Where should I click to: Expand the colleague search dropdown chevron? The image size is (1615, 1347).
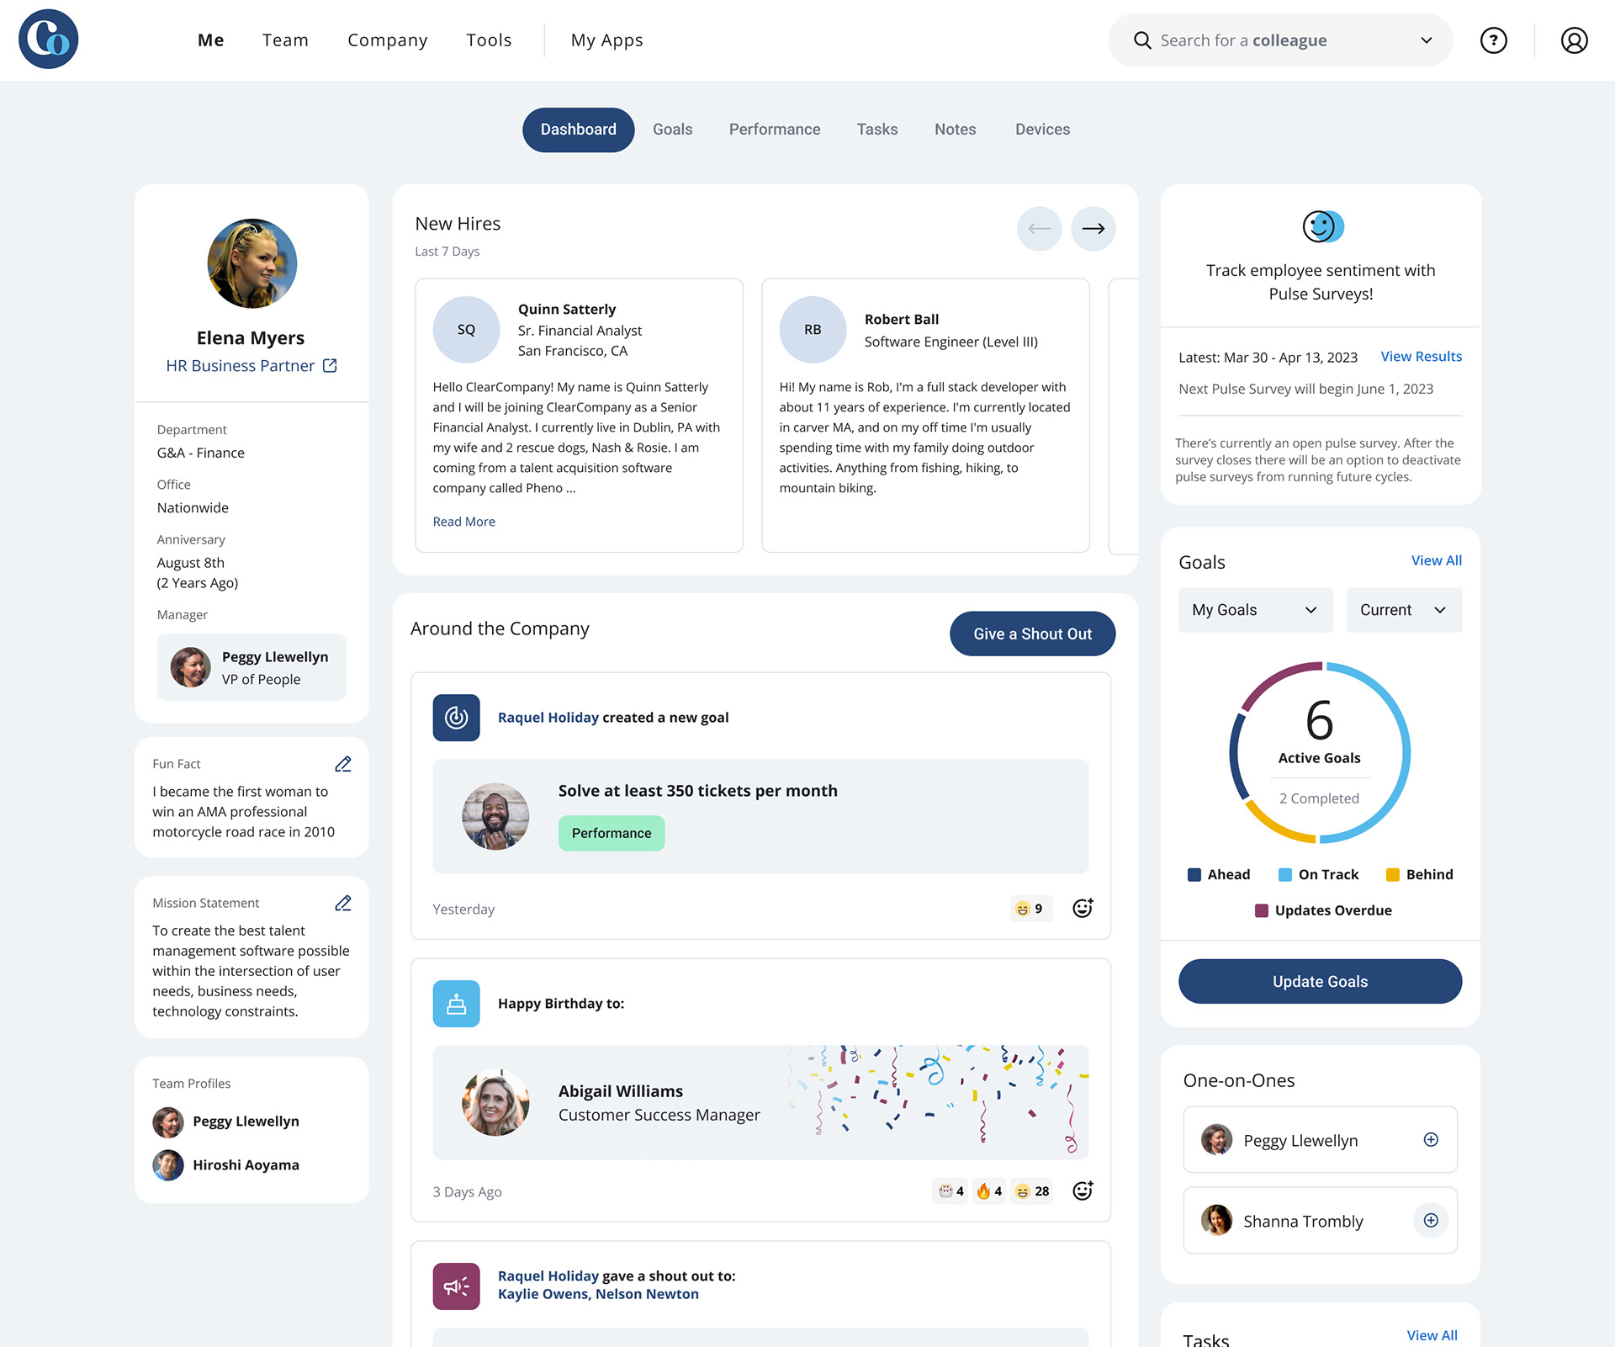1426,40
